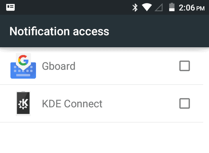Tap blank space between Gboard label and checkbox
209x153 pixels.
pos(127,66)
